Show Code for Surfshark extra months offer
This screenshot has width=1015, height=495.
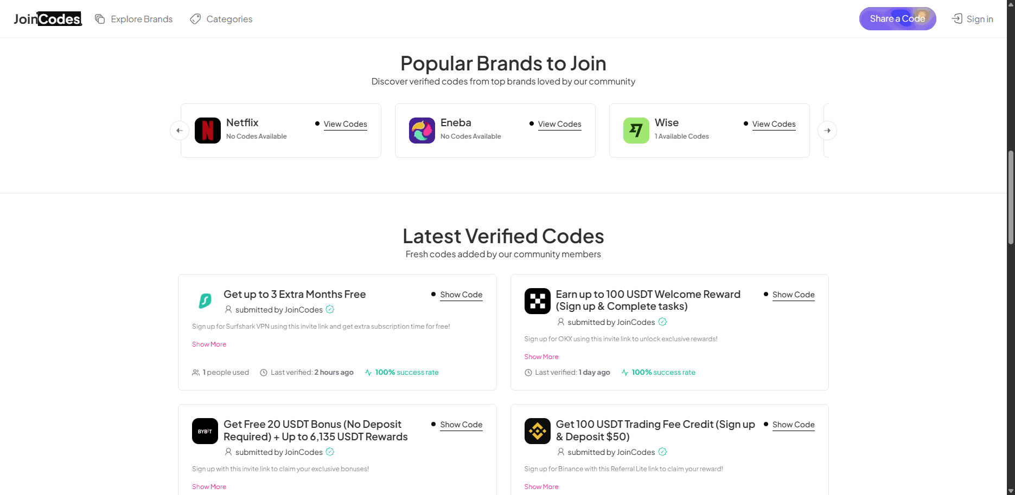click(x=461, y=295)
